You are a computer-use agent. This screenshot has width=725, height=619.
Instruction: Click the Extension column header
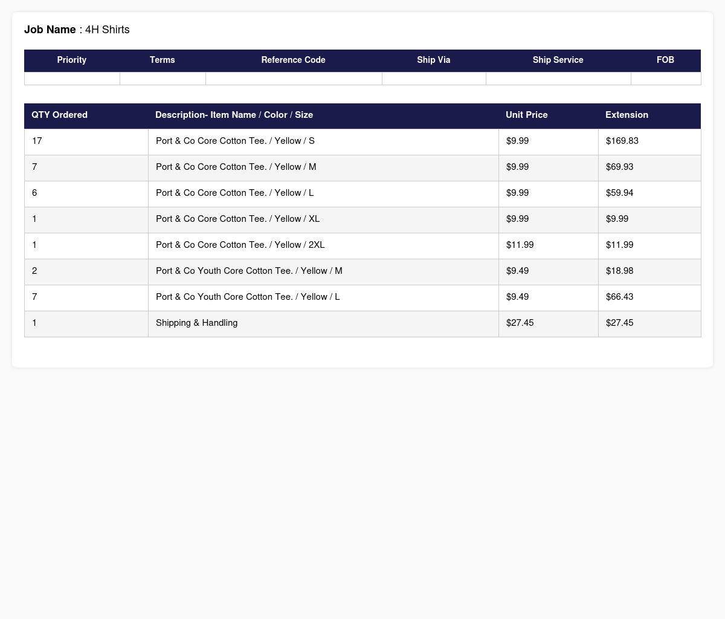pyautogui.click(x=649, y=115)
